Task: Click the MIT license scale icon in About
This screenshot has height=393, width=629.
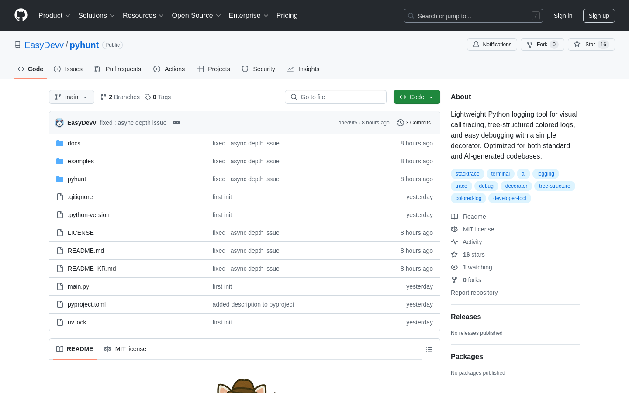Action: pyautogui.click(x=454, y=229)
